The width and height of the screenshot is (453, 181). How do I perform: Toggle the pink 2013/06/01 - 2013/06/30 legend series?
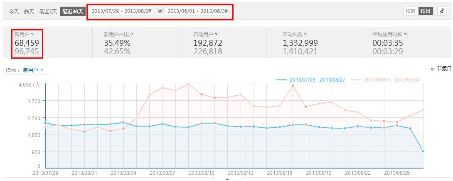pos(385,79)
